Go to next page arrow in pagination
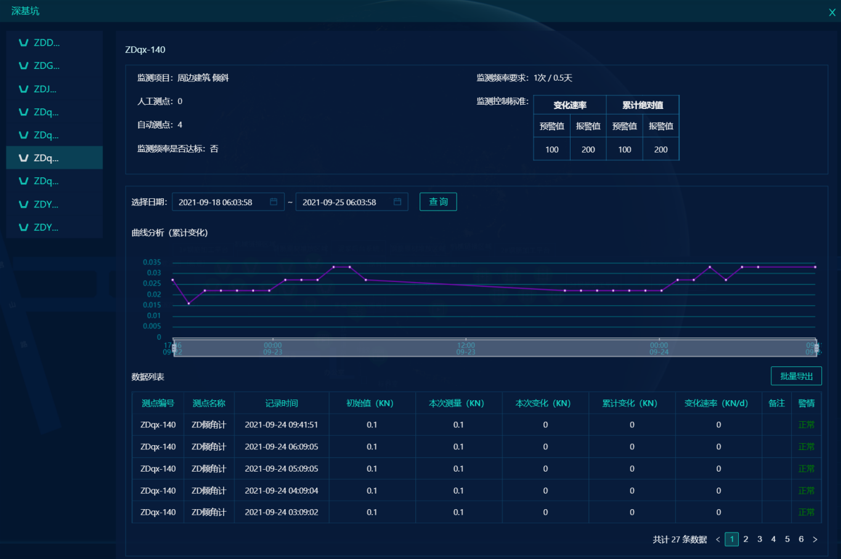841x559 pixels. pyautogui.click(x=815, y=539)
